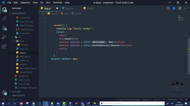Screen dimensions: 190x106
Task: Open the Help menu
Action: click(67, 3)
